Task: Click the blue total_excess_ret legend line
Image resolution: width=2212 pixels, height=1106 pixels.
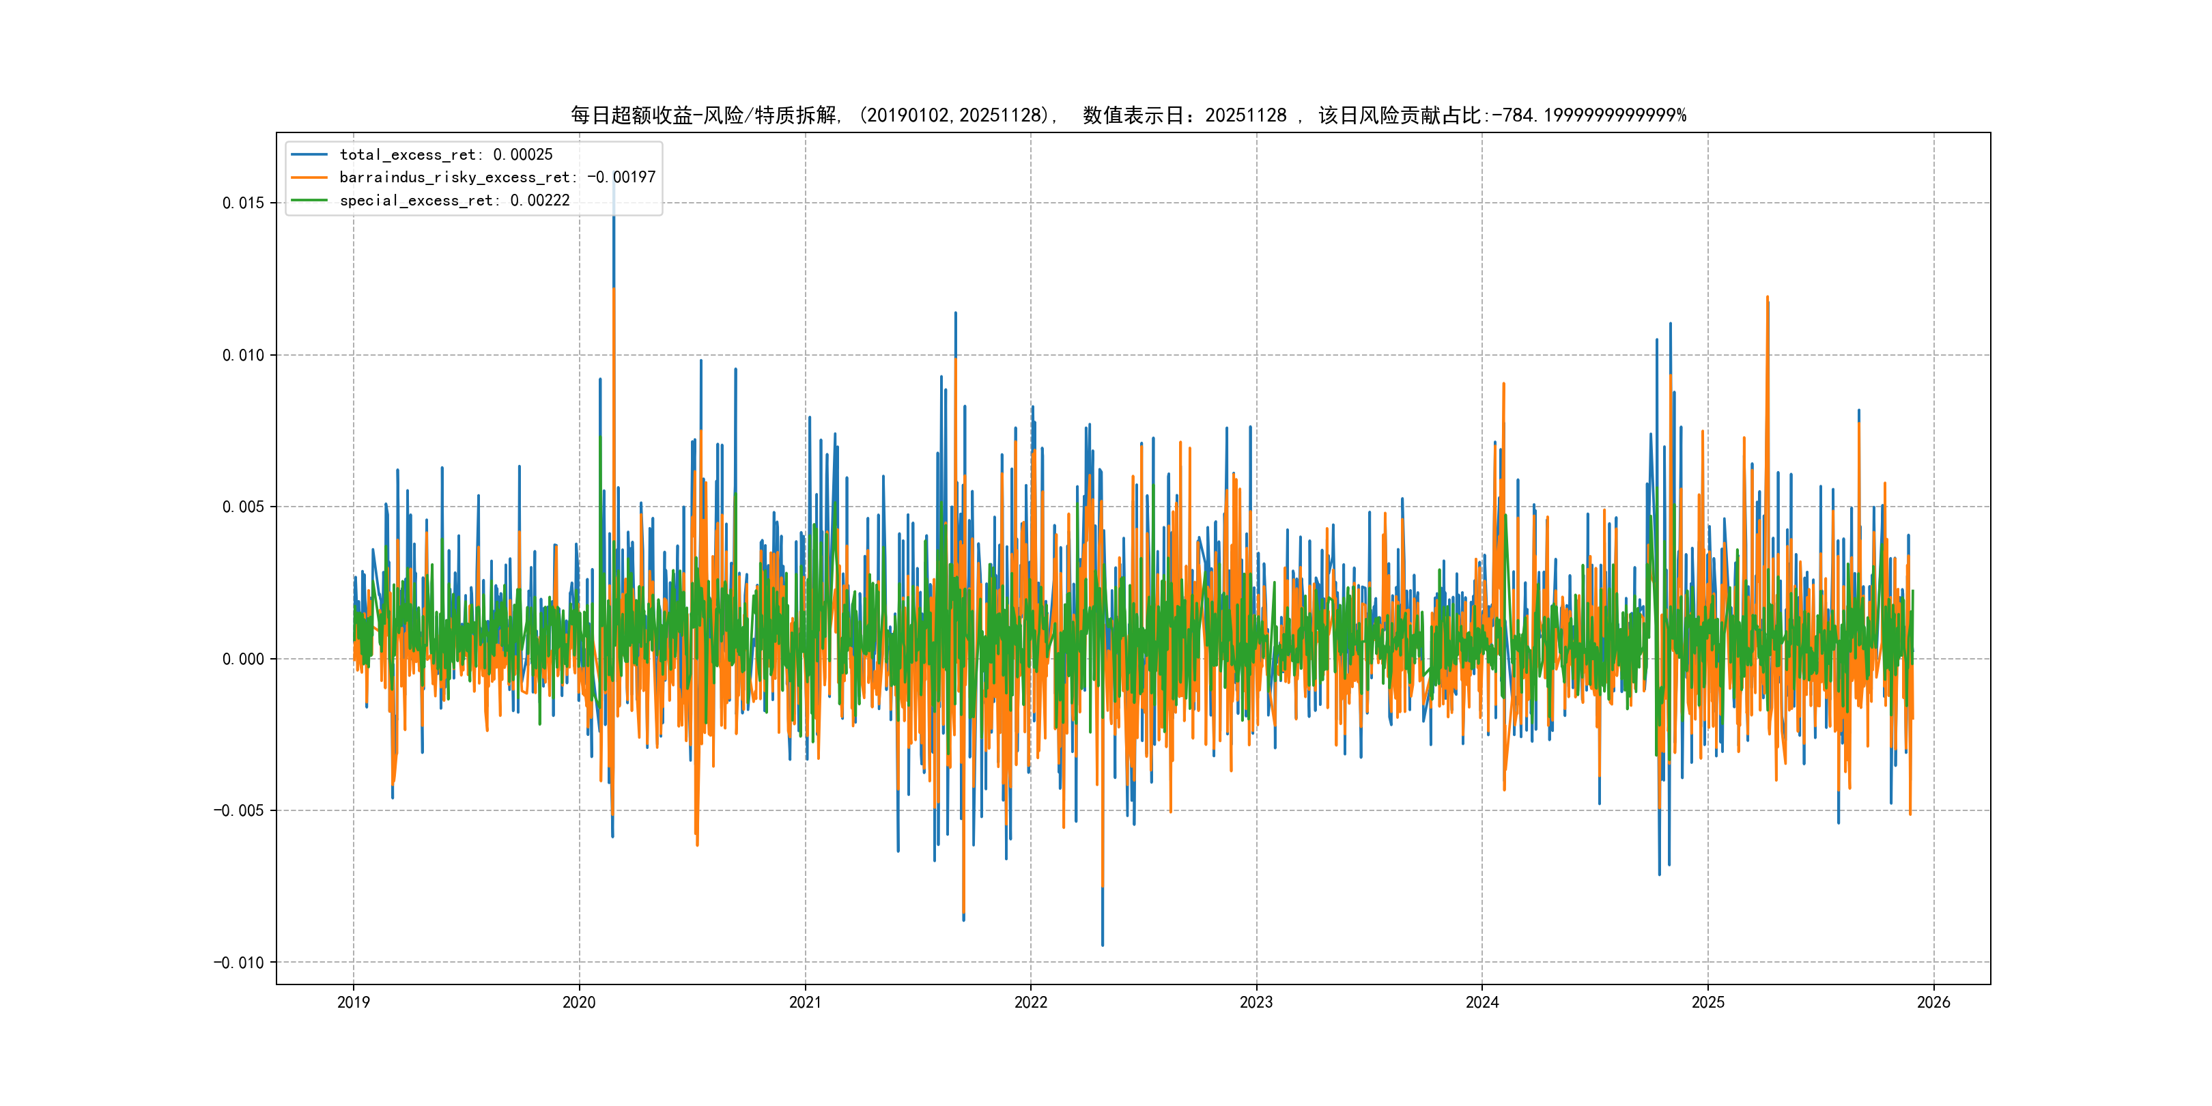Action: click(309, 154)
